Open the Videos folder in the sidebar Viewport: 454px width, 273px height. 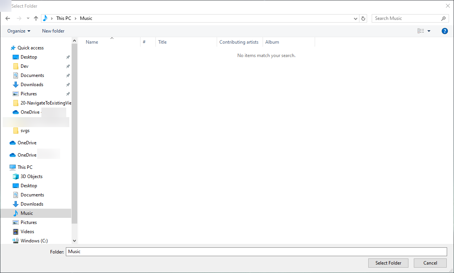click(x=27, y=231)
